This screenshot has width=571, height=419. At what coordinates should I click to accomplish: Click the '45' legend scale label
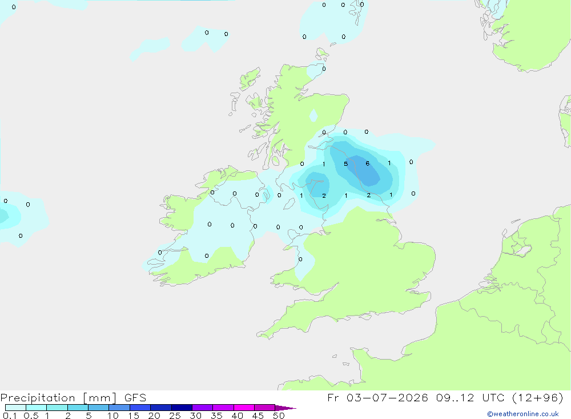pos(258,416)
